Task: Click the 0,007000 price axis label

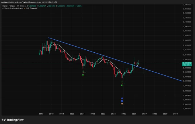Action: pos(187,59)
